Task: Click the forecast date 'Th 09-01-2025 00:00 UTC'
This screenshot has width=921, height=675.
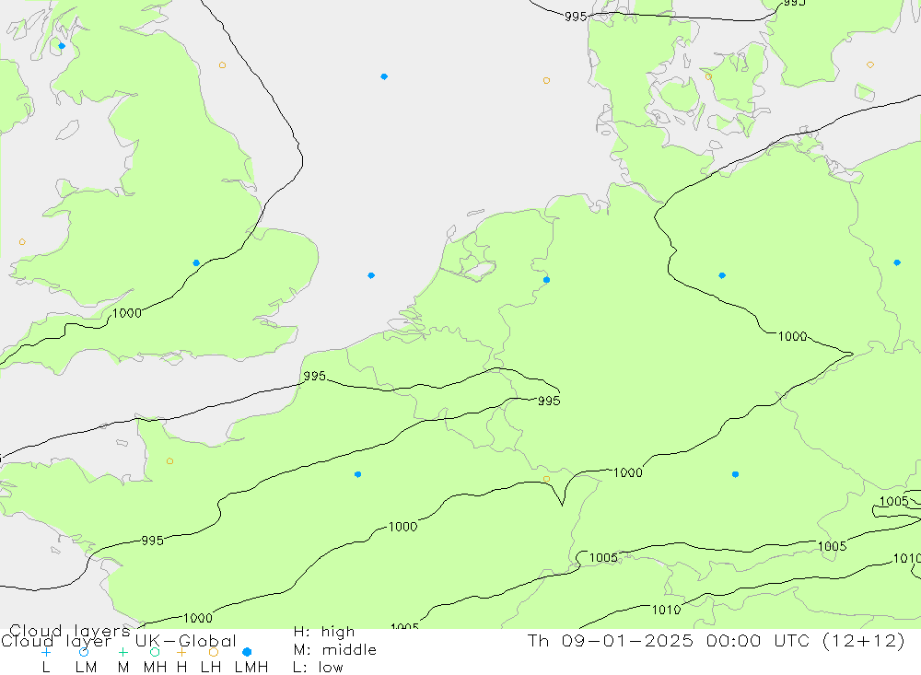Action: 671,640
